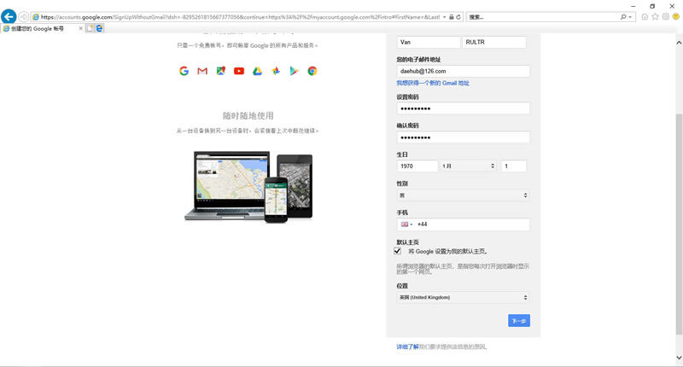Click the devices illustration image

click(x=248, y=186)
